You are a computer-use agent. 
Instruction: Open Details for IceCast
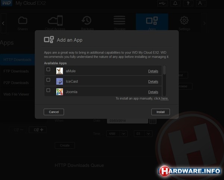point(153,81)
